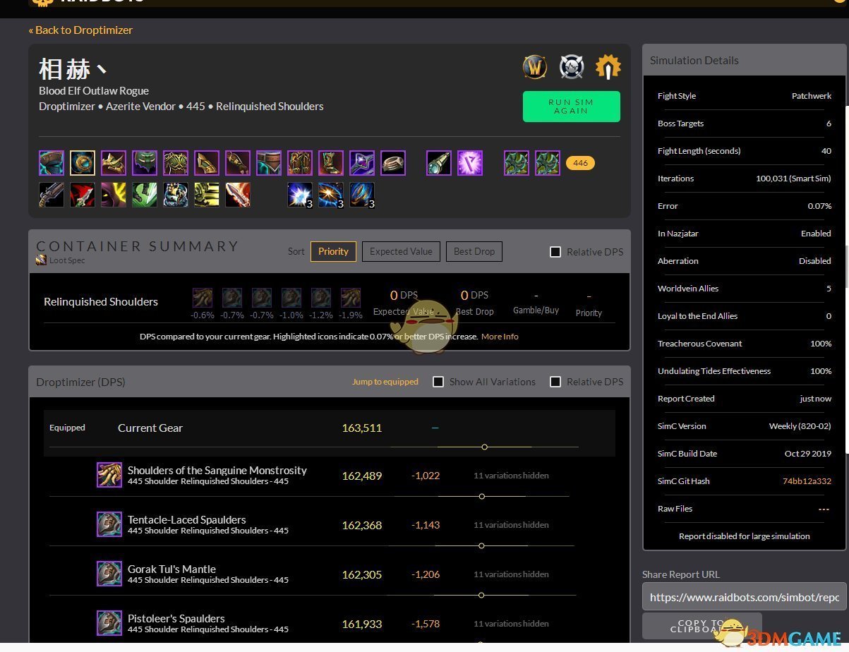Click the teal hat helm gear icon
This screenshot has width=849, height=652.
point(52,163)
